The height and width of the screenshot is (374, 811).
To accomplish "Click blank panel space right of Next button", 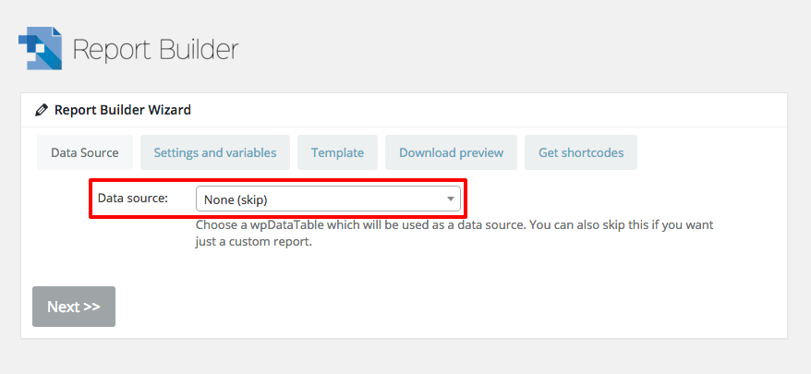I will (x=443, y=307).
